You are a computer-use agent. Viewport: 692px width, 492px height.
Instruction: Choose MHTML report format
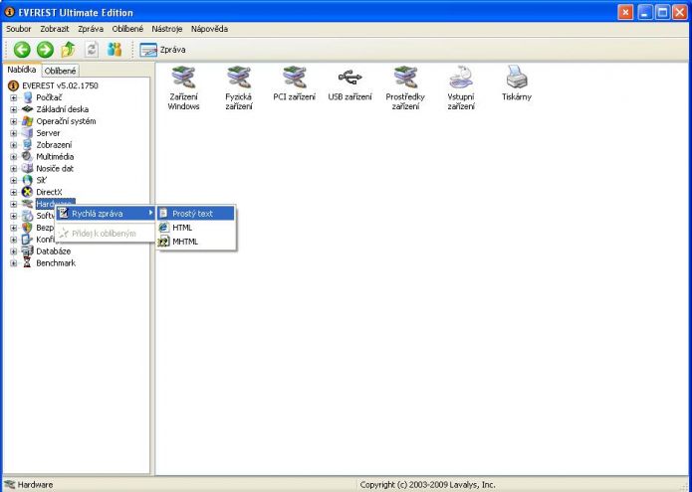coord(196,242)
